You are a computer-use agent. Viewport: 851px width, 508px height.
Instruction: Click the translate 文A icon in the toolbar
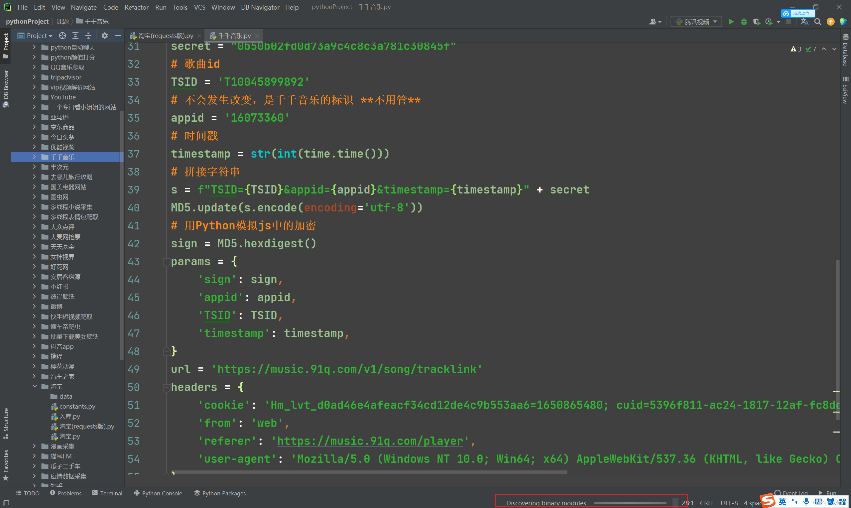point(804,21)
